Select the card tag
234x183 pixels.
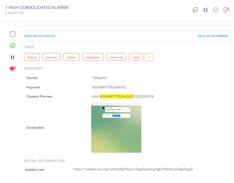click(136, 57)
